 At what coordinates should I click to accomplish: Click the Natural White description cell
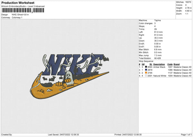160,76
